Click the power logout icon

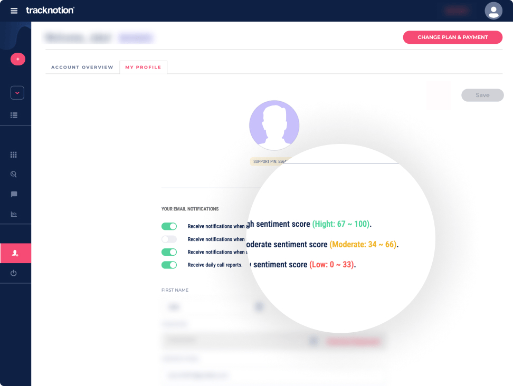(14, 273)
